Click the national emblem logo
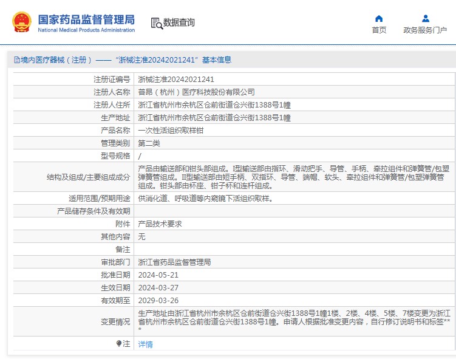 (x=22, y=22)
